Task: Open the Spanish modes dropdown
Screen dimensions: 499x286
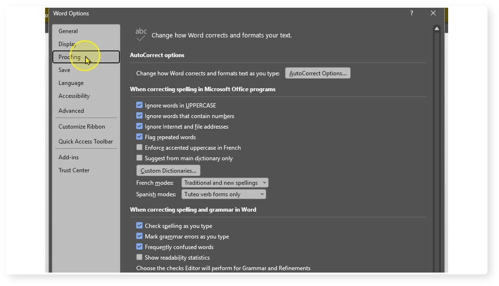Action: pyautogui.click(x=224, y=194)
